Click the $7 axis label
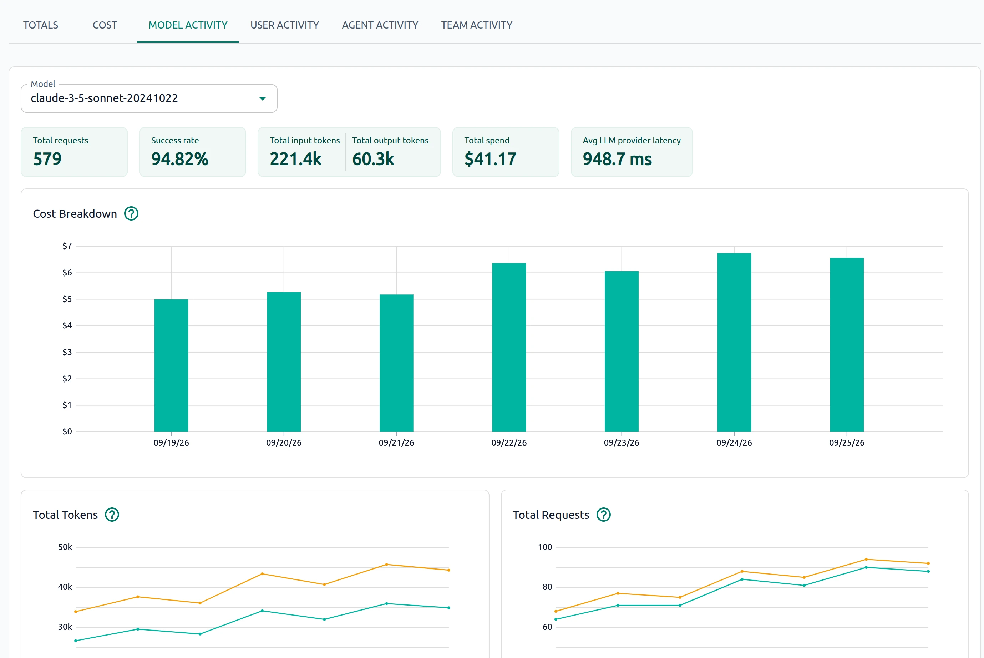This screenshot has width=984, height=658. [x=67, y=246]
